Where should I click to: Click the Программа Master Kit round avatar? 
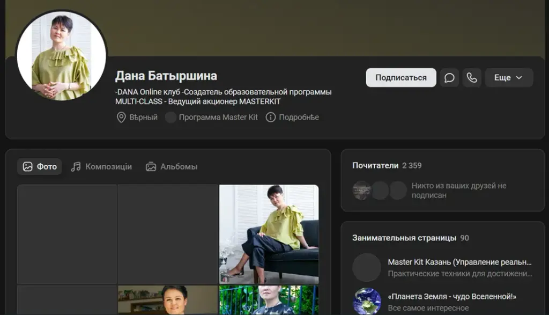[170, 118]
